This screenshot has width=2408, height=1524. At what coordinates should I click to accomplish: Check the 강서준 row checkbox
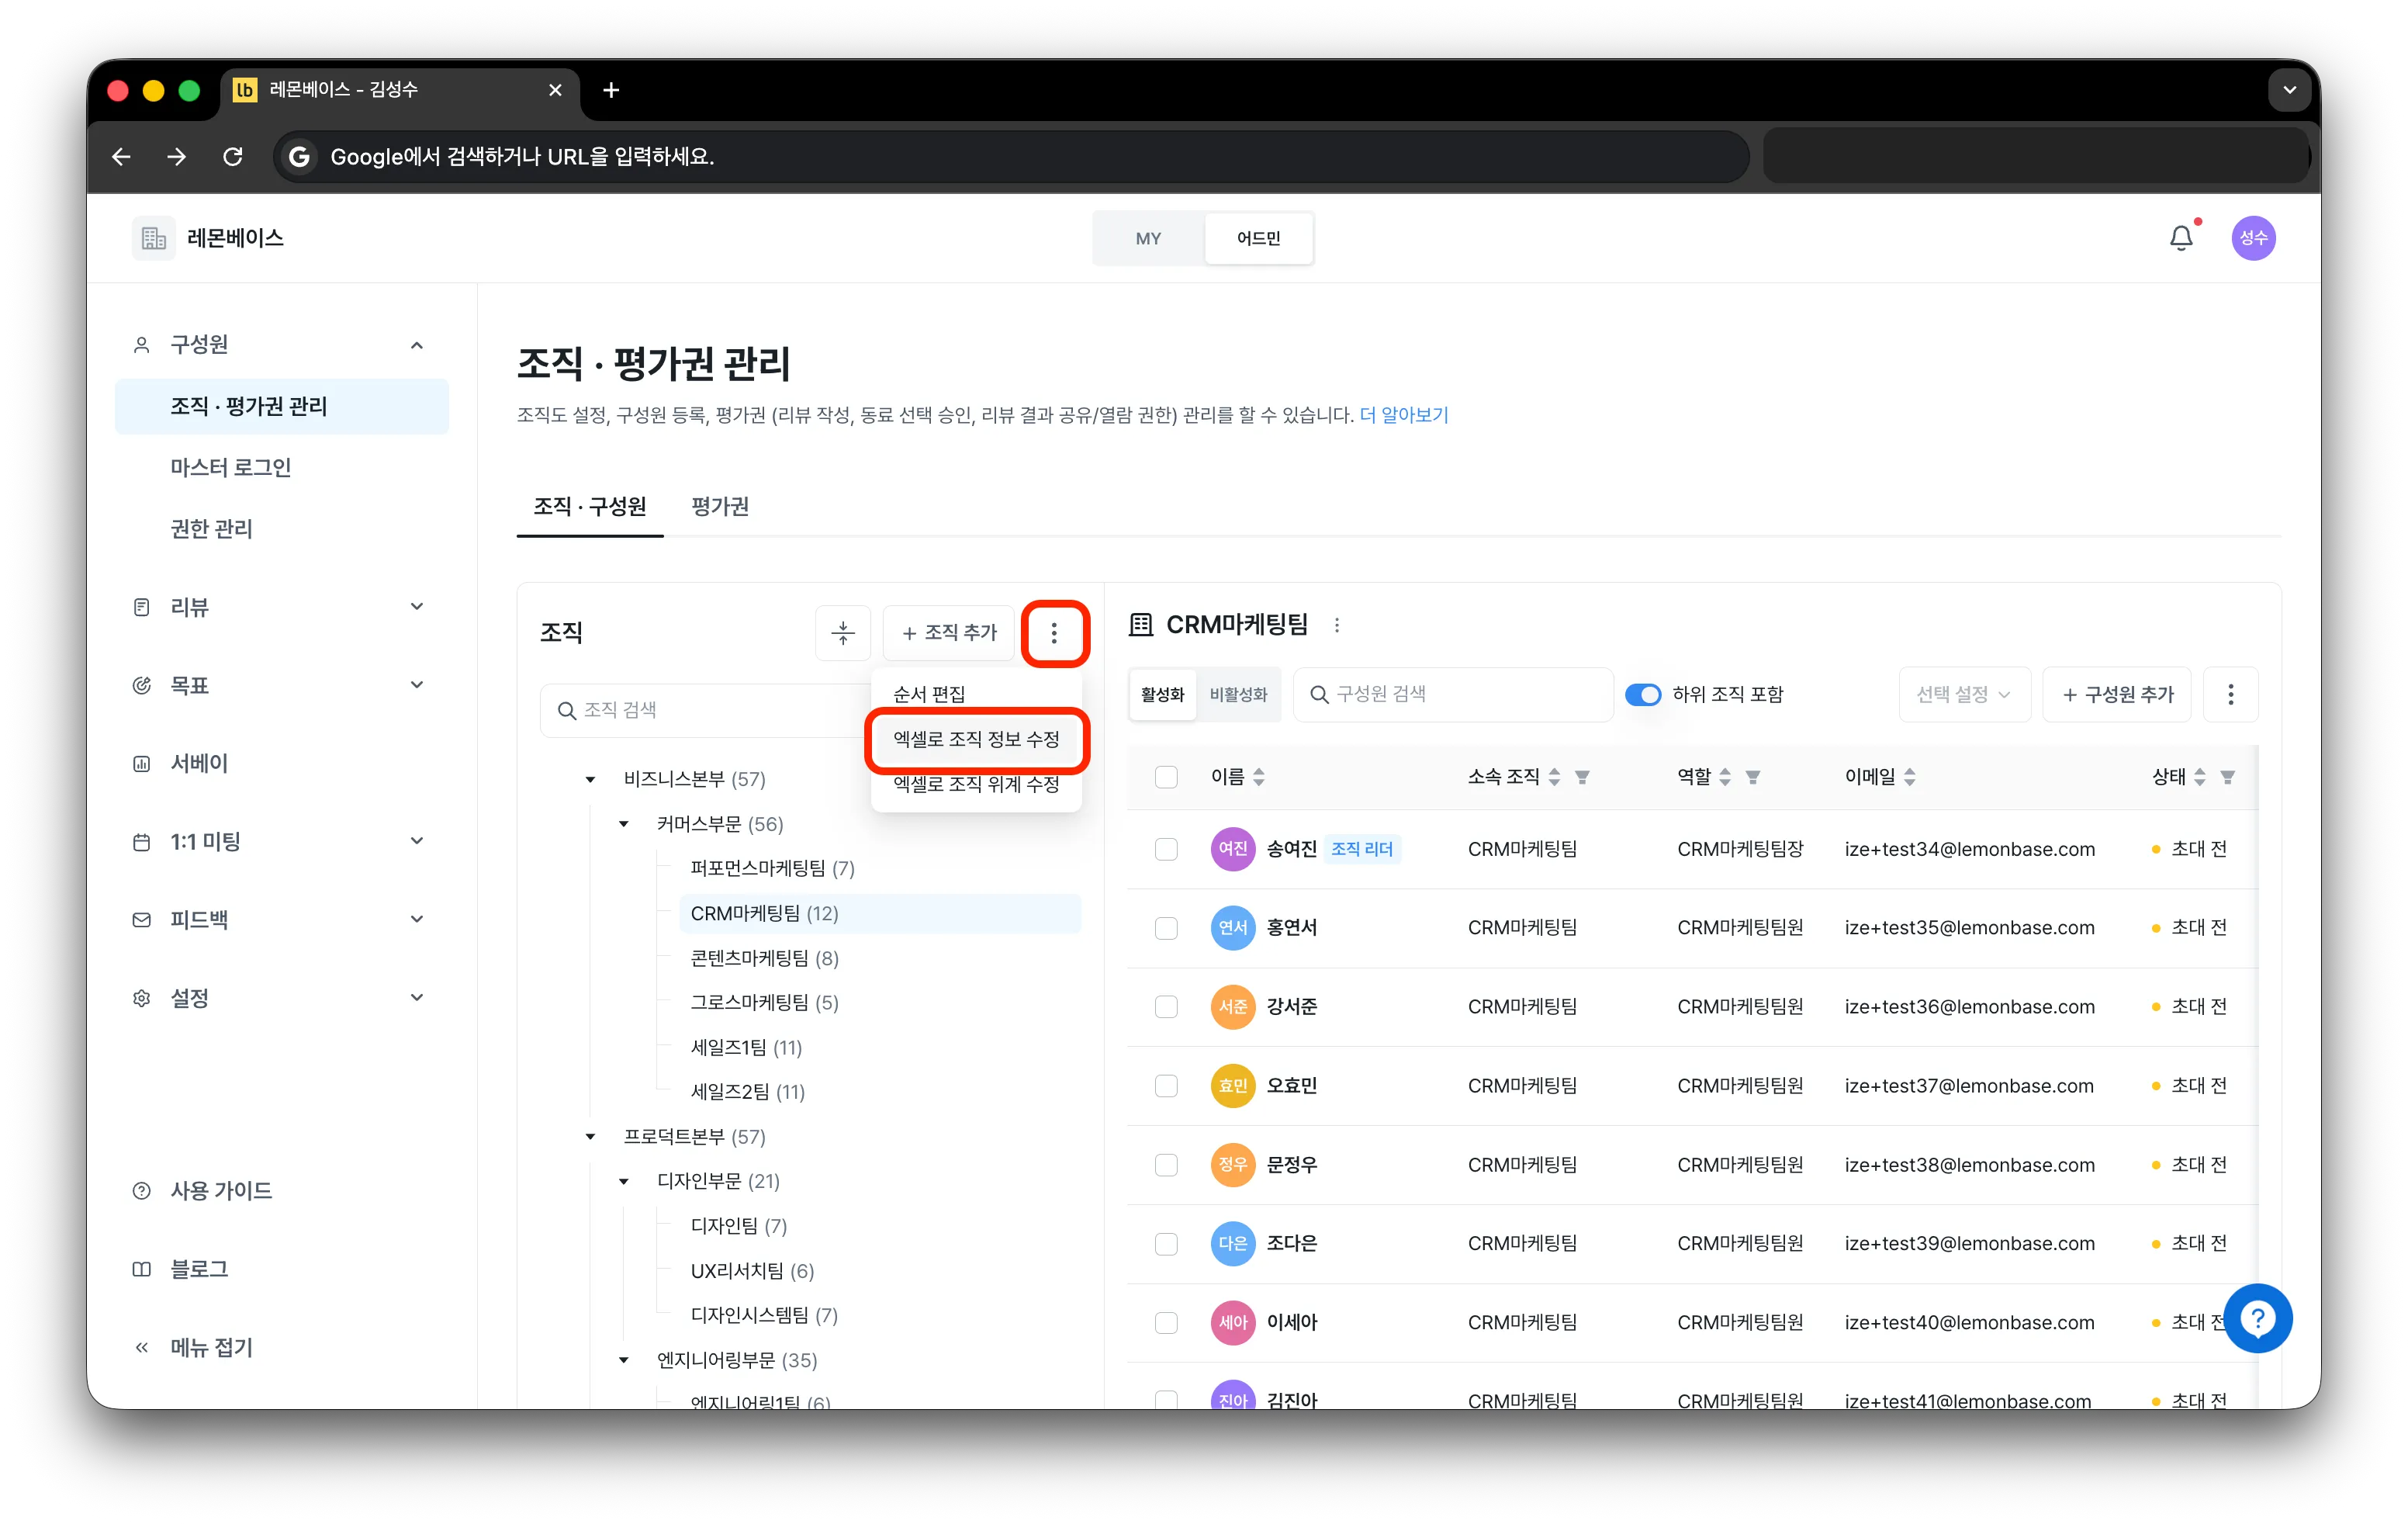1166,1007
